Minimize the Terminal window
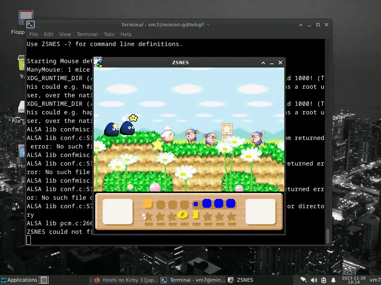This screenshot has width=381, height=285. tap(309, 25)
